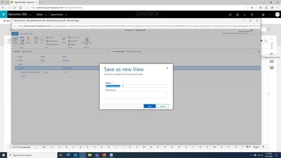Expand the Account row options arrow

16,68
